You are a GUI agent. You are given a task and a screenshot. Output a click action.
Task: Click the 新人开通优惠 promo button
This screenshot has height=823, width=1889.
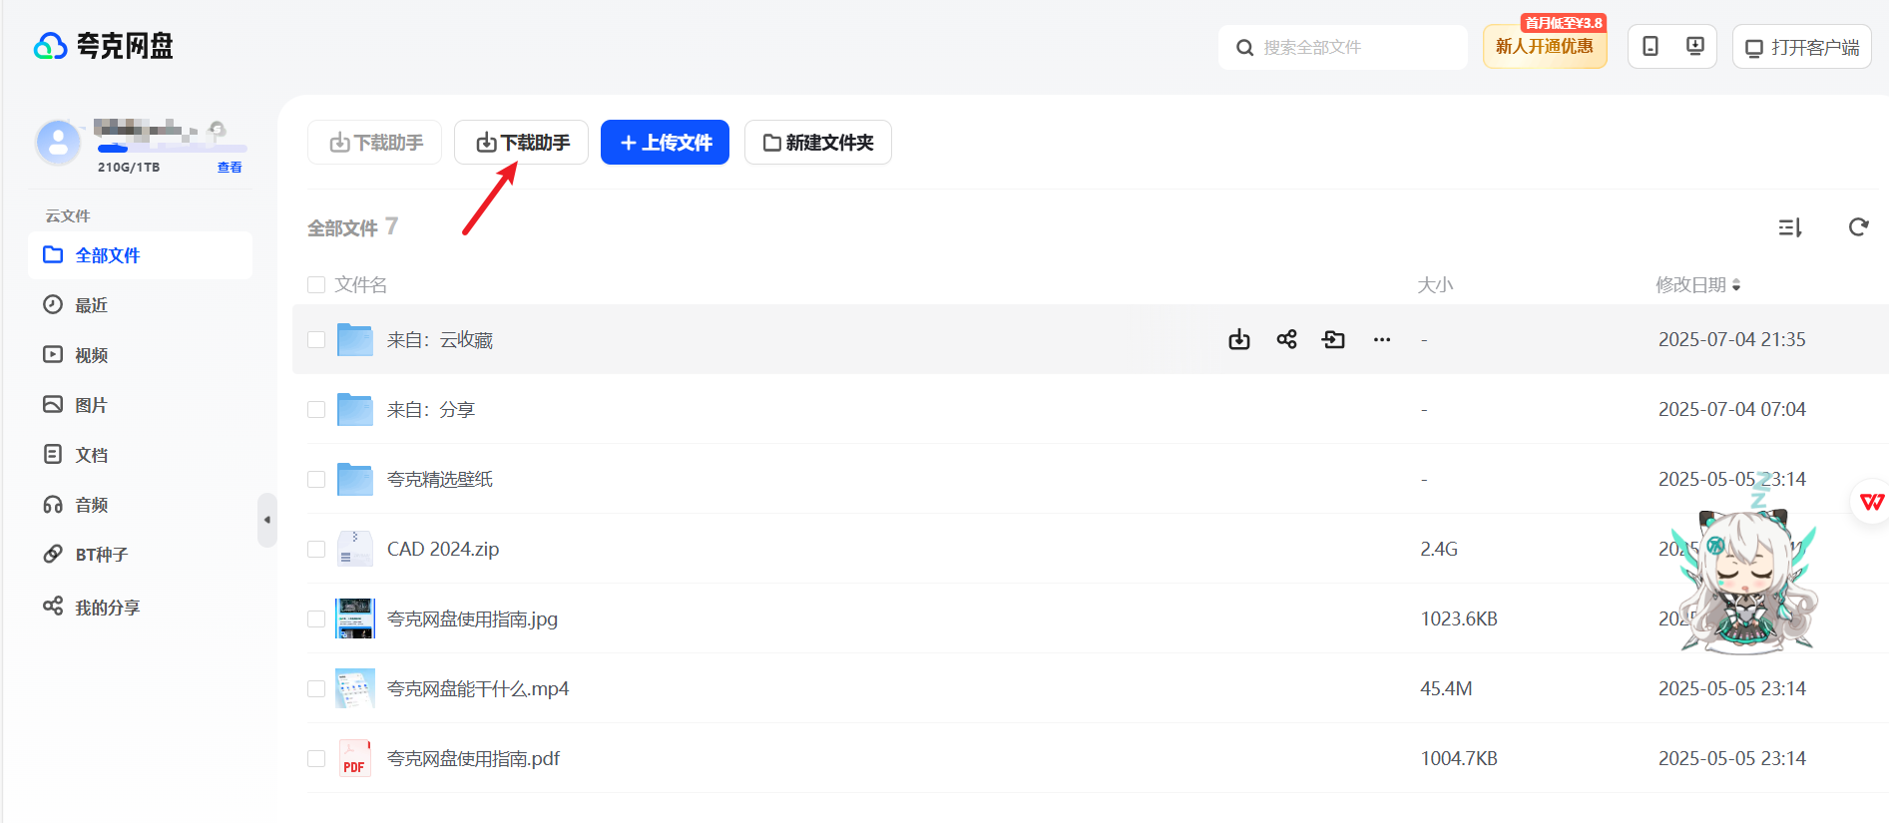1545,46
